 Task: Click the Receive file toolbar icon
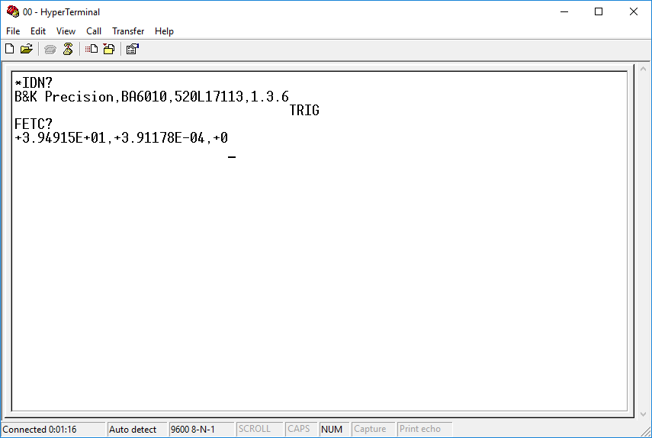click(109, 49)
